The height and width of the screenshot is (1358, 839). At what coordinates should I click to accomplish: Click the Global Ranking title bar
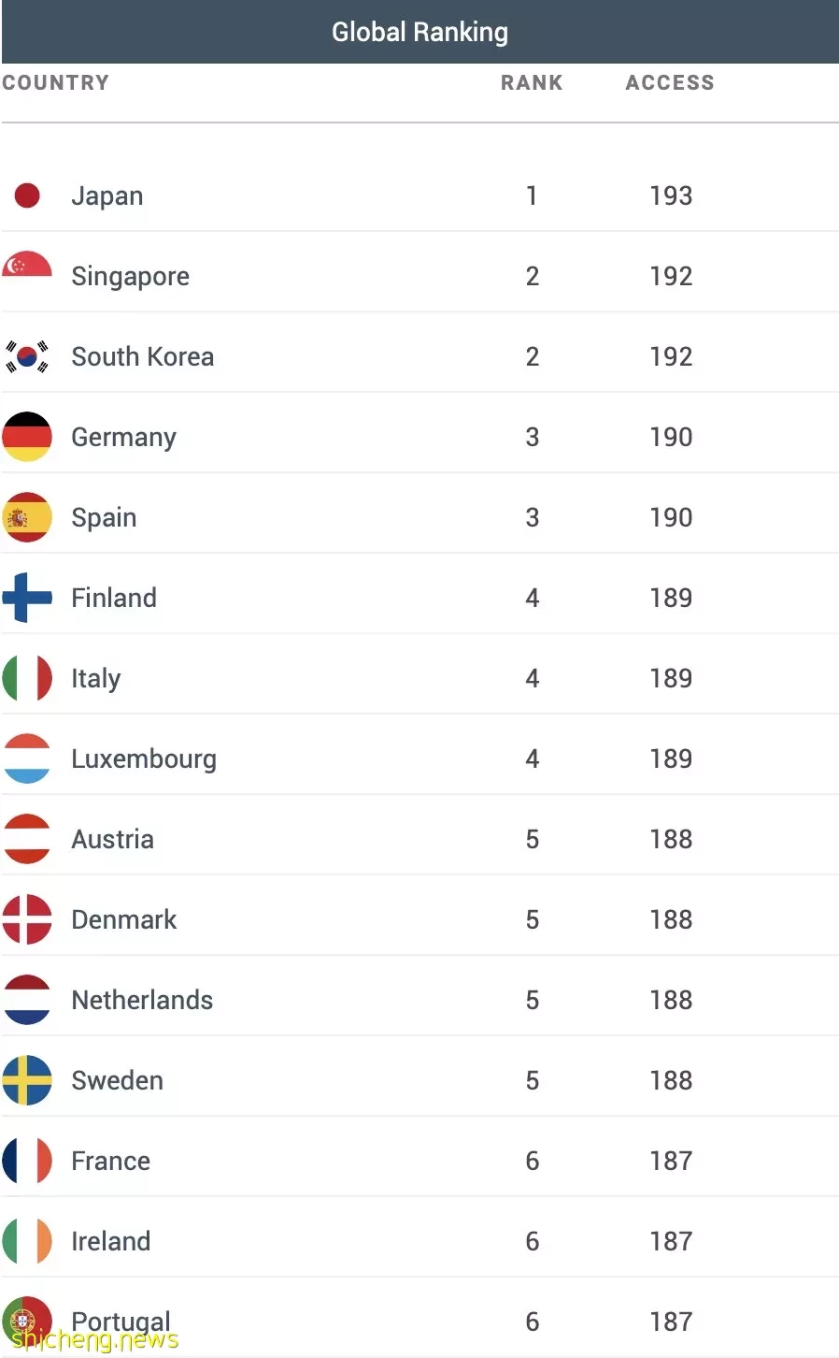pyautogui.click(x=419, y=32)
